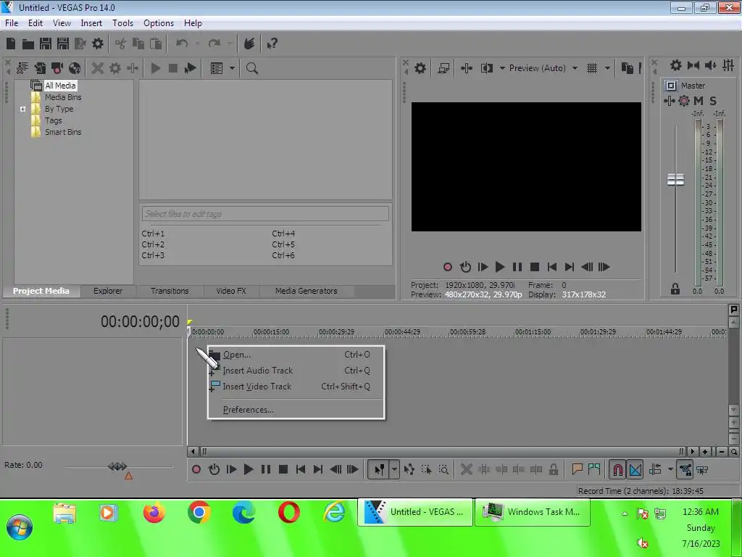Screen dimensions: 742x557
Task: Open the Tools menu
Action: [x=122, y=23]
